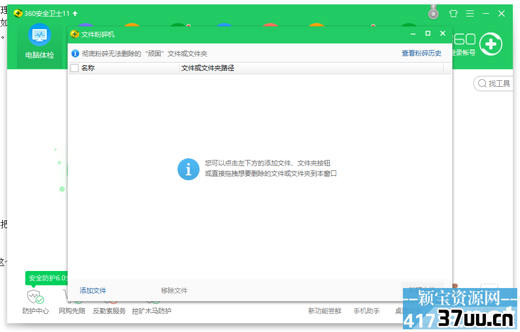The height and width of the screenshot is (332, 520).
Task: Close the 文件粉碎机 dialog
Action: click(x=442, y=34)
